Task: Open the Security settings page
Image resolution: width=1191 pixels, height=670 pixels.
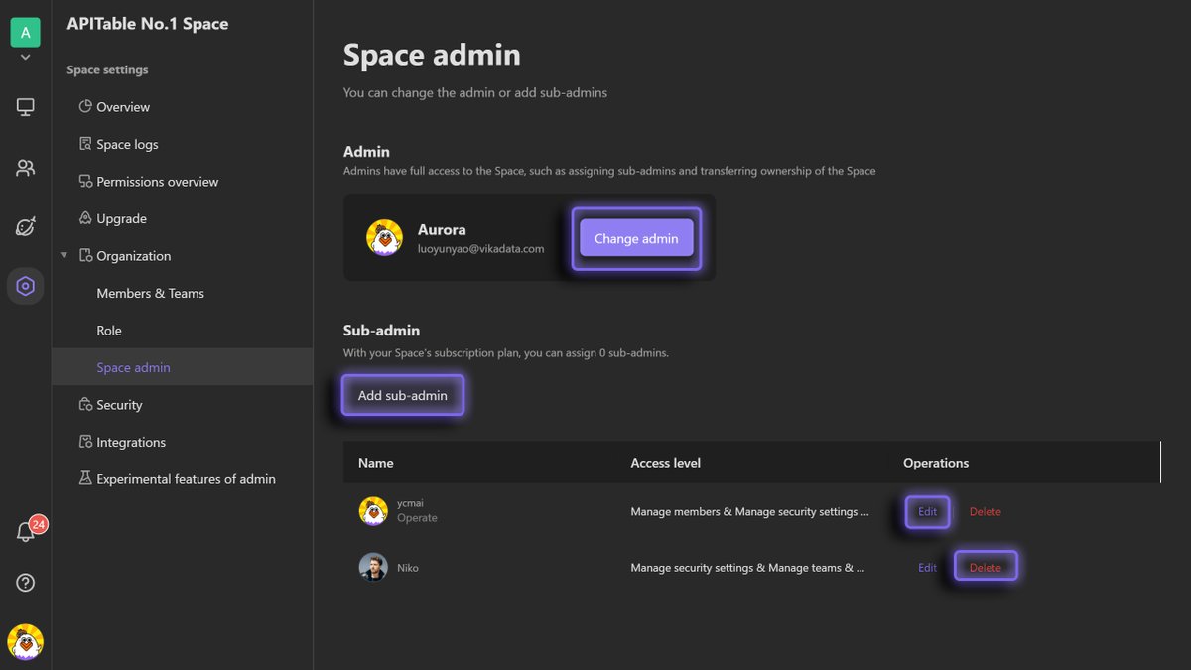Action: click(x=118, y=404)
